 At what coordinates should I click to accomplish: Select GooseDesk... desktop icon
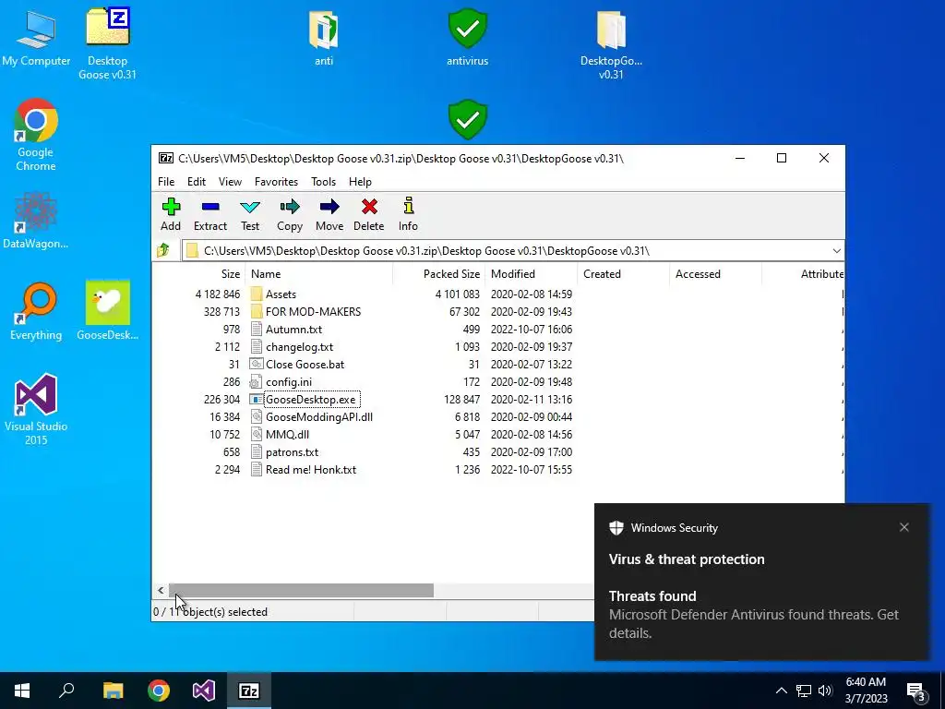point(107,310)
